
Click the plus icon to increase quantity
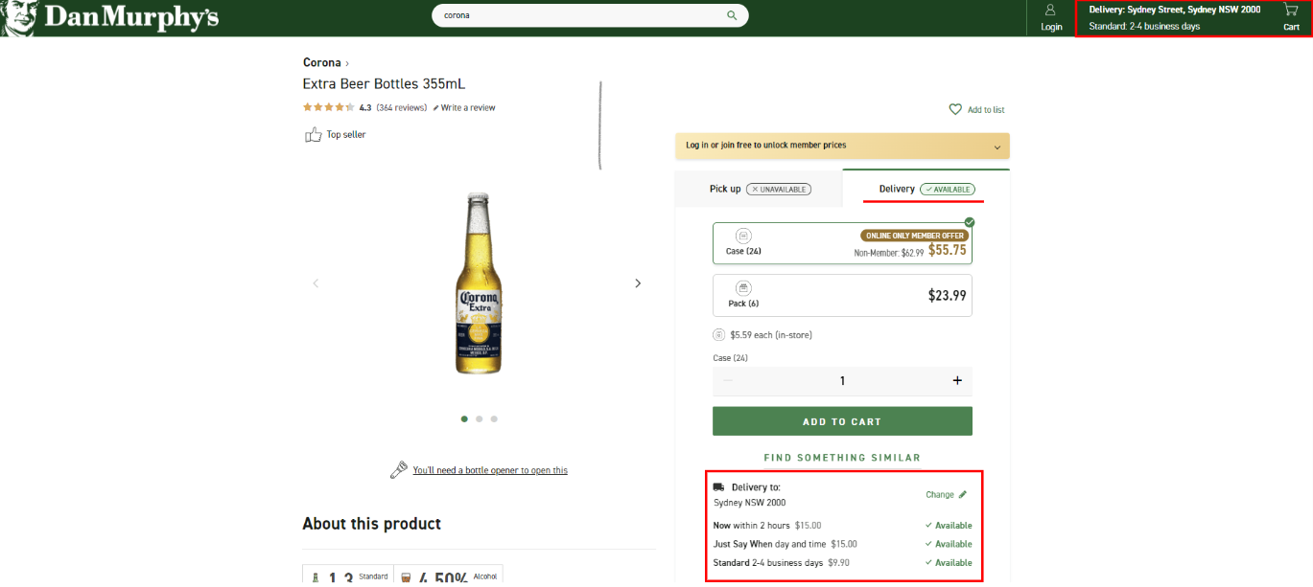[x=956, y=381]
